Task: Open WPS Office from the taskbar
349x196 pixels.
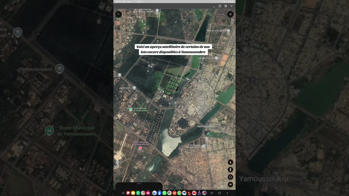Action: [x=174, y=193]
